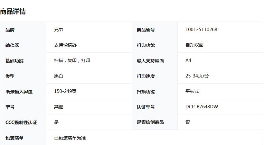Select the CCC强制性认证 label

(x=21, y=122)
